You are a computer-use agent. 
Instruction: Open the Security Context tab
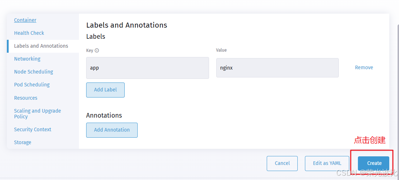point(33,129)
